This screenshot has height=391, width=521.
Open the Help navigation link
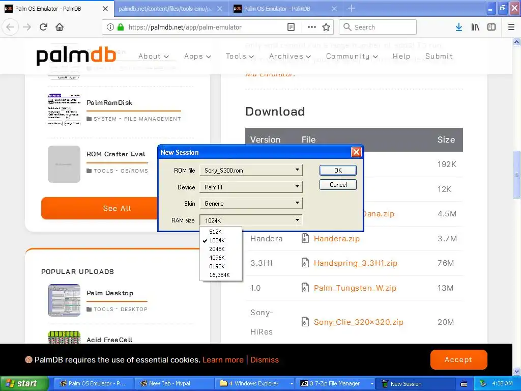(x=401, y=56)
